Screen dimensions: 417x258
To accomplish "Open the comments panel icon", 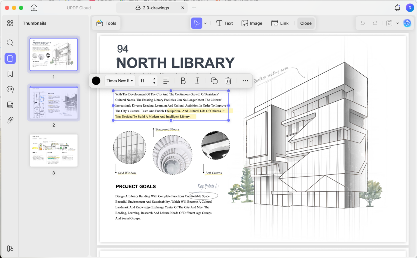I will pos(10,89).
